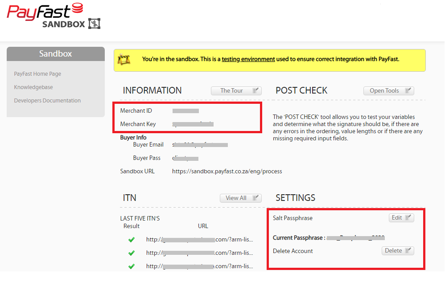Click the Merchant Key label
The height and width of the screenshot is (282, 445).
[x=138, y=124]
